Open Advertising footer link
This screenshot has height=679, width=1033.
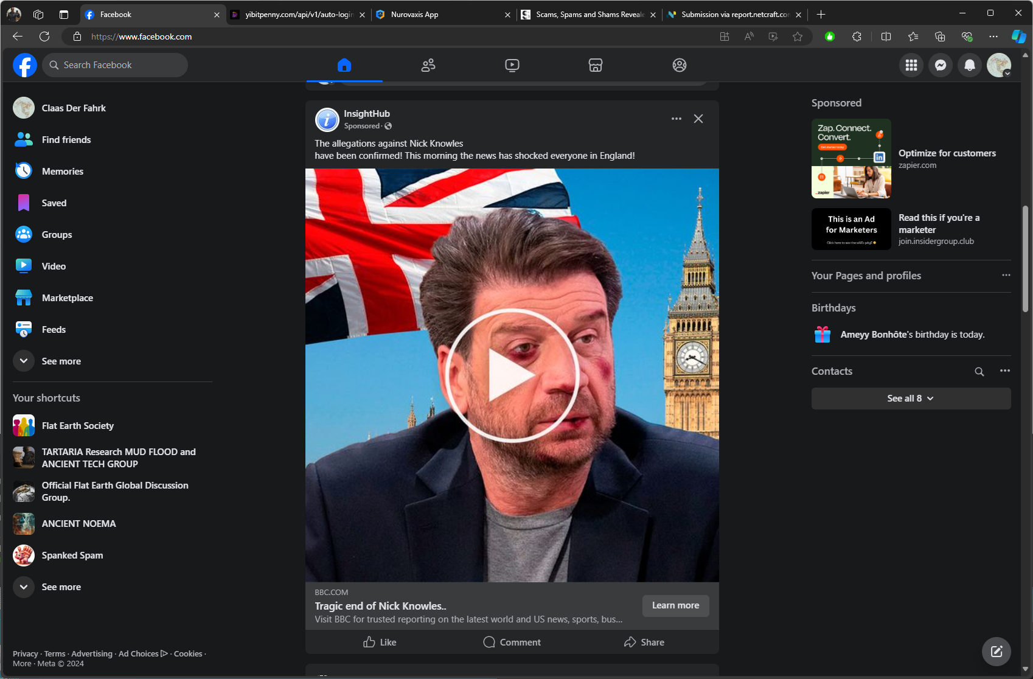[92, 653]
